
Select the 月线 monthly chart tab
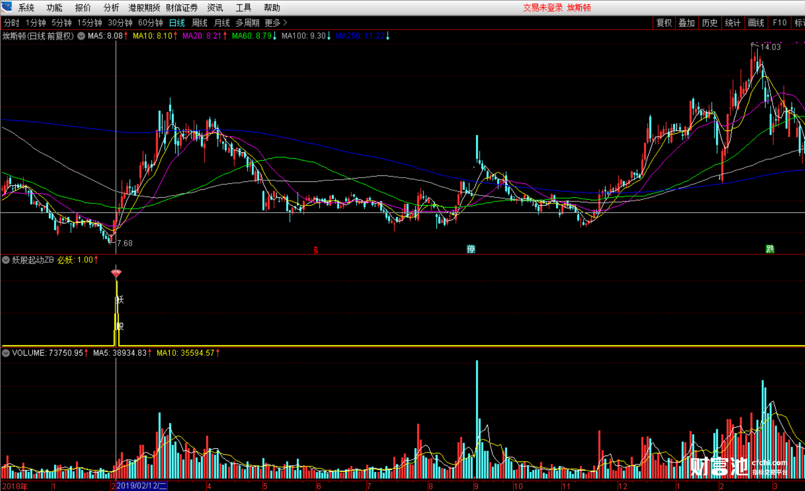click(222, 23)
